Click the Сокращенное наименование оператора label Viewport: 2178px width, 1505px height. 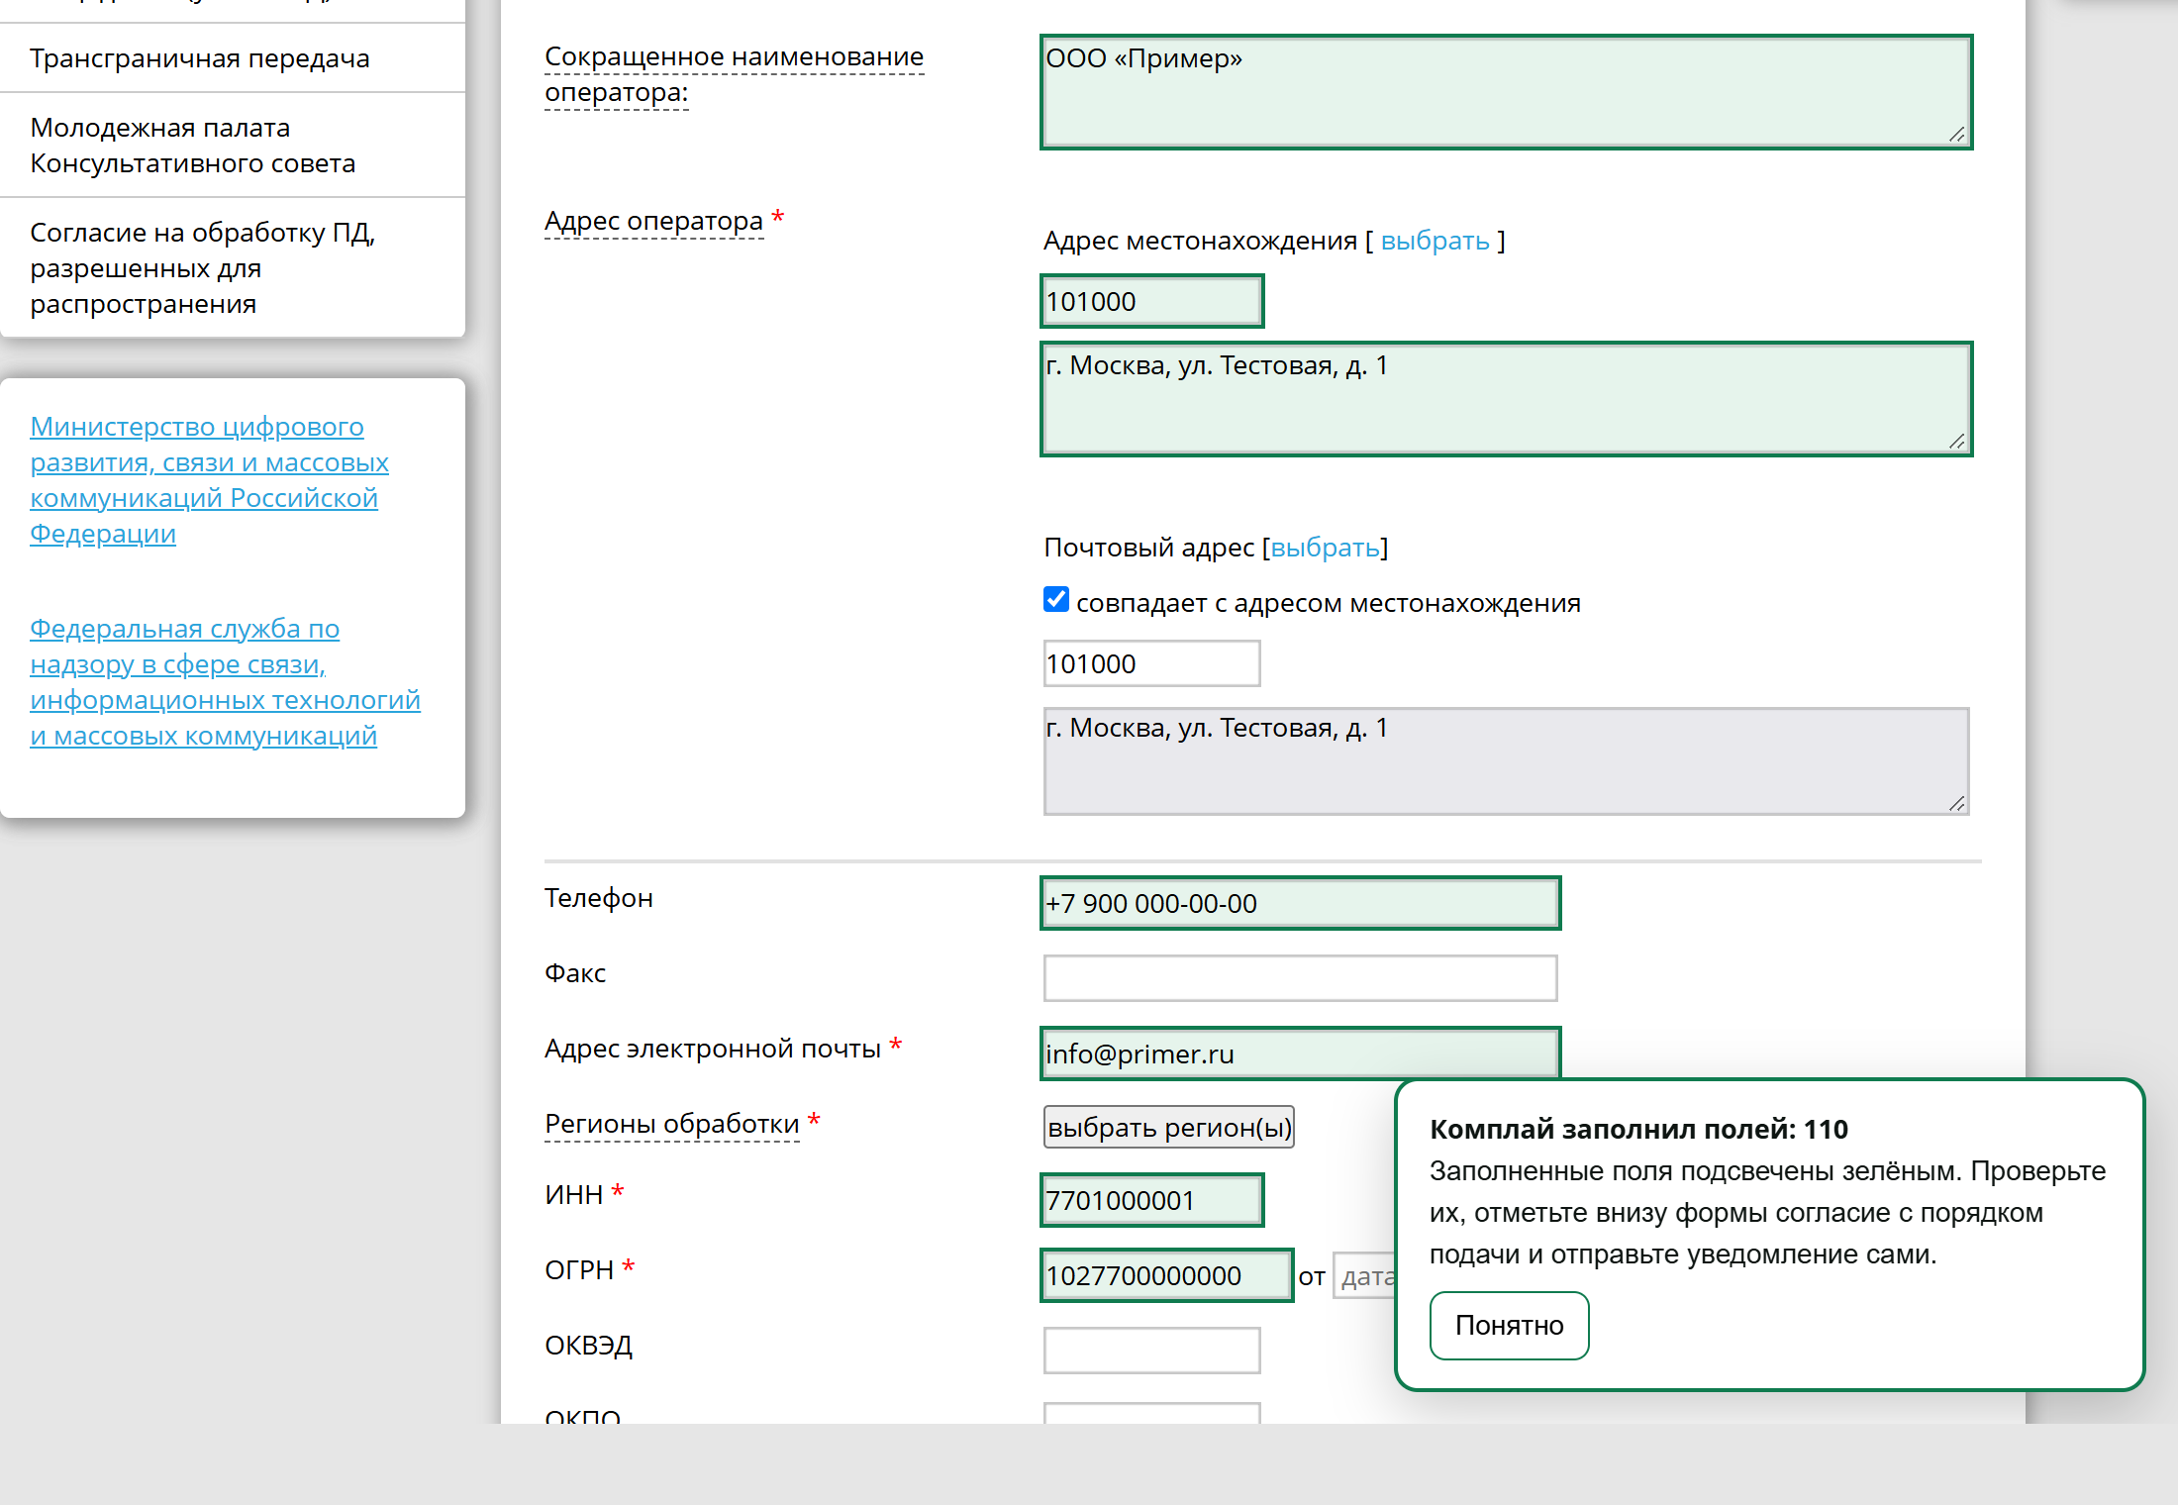734,74
